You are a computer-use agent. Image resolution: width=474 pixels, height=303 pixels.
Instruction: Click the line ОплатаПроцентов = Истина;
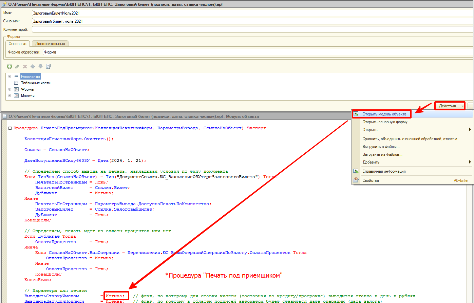click(x=80, y=258)
